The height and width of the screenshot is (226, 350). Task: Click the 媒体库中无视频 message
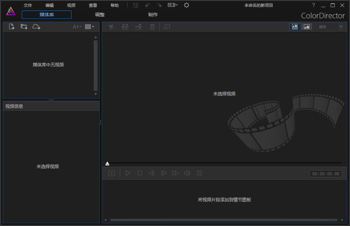click(48, 65)
